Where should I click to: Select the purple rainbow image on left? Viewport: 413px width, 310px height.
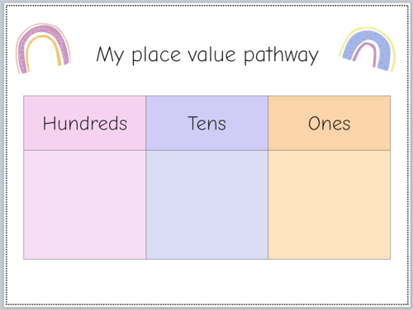tap(43, 49)
